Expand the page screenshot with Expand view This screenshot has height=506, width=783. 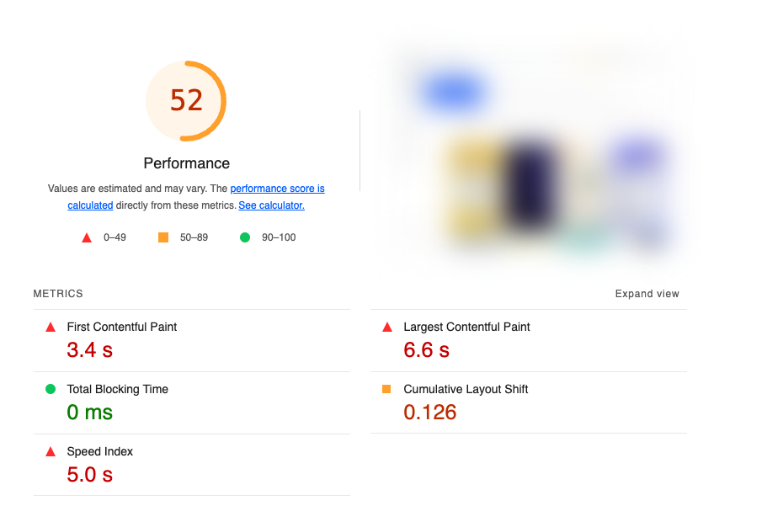click(647, 294)
